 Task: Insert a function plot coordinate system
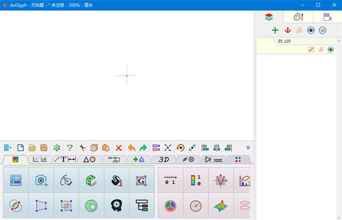[x=221, y=180]
